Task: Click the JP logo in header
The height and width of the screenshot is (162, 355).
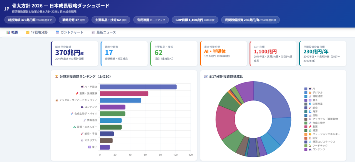Action: tap(7, 9)
